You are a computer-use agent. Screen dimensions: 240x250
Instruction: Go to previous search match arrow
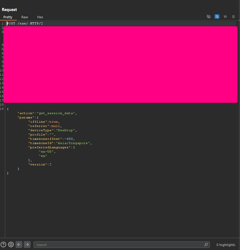(19, 245)
